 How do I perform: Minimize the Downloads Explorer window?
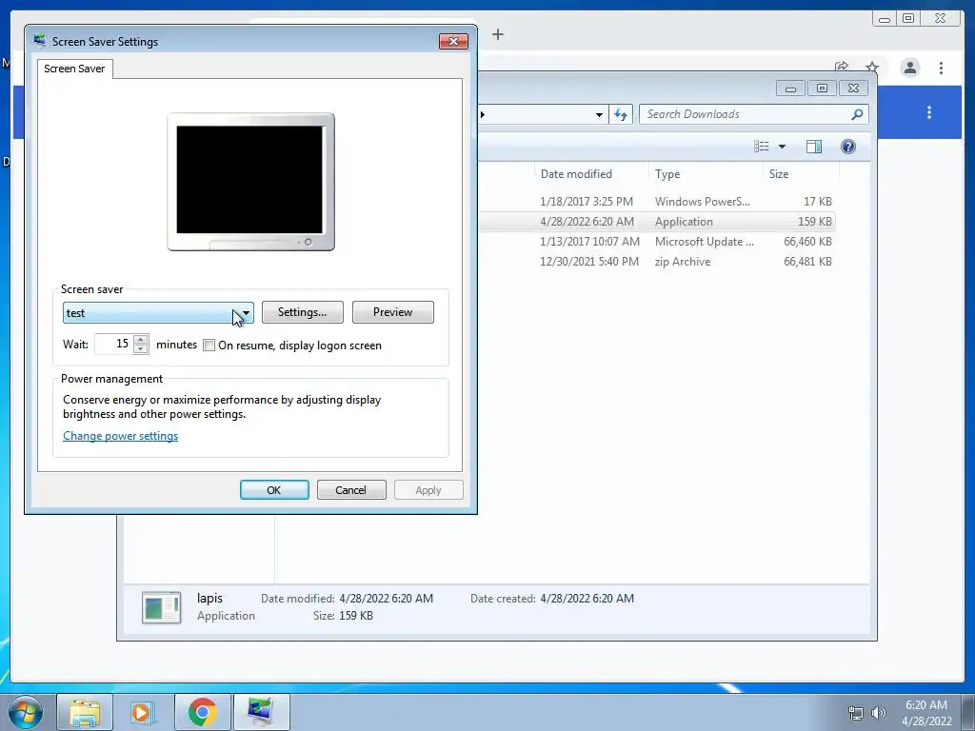[x=790, y=89]
